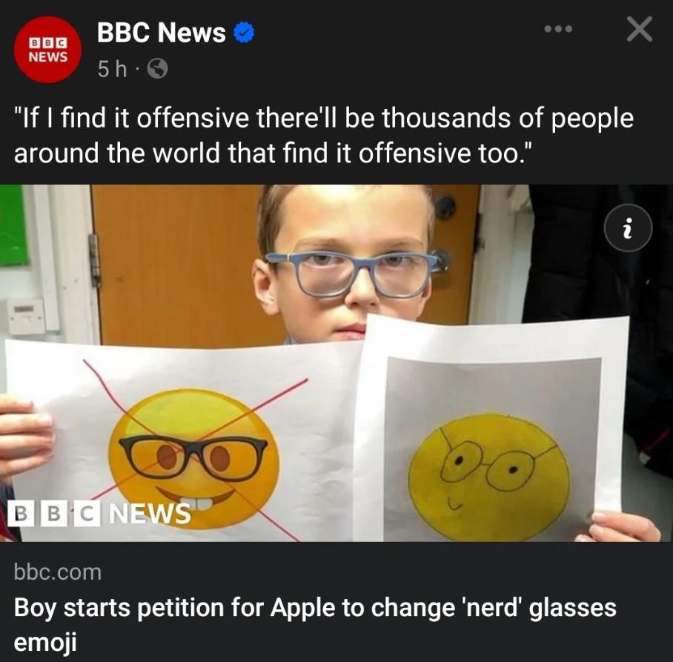This screenshot has width=673, height=662.
Task: Open the bbc.com source link
Action: coord(57,572)
